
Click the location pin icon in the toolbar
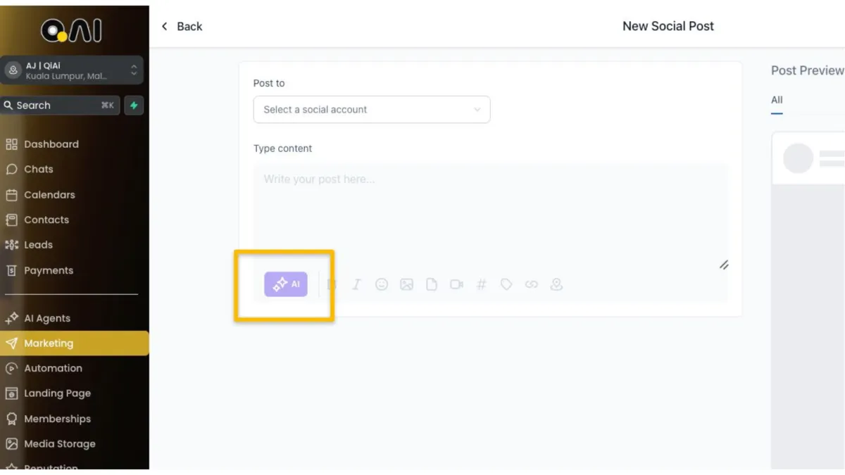click(556, 284)
